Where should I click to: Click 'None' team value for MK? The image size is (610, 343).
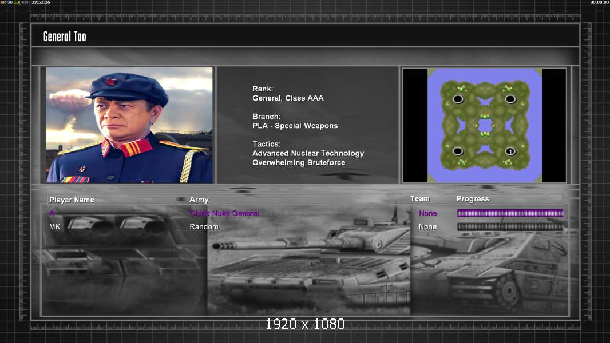427,227
